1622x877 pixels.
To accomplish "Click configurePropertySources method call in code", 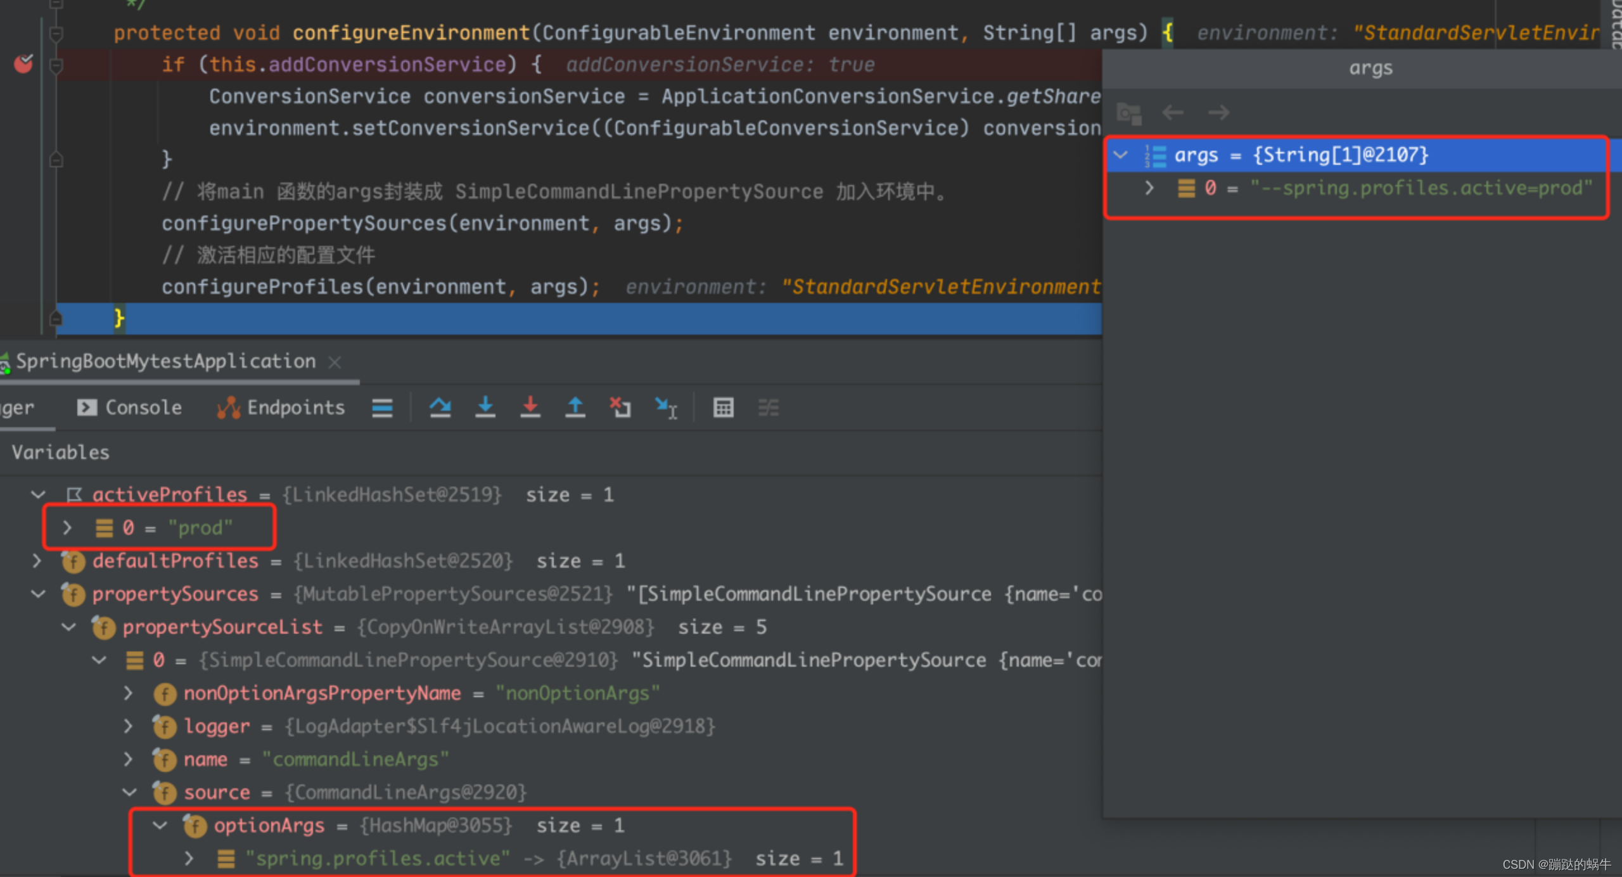I will 304,223.
